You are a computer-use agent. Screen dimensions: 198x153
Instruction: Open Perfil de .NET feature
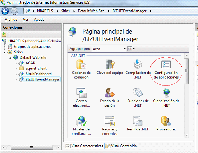[x=138, y=124]
